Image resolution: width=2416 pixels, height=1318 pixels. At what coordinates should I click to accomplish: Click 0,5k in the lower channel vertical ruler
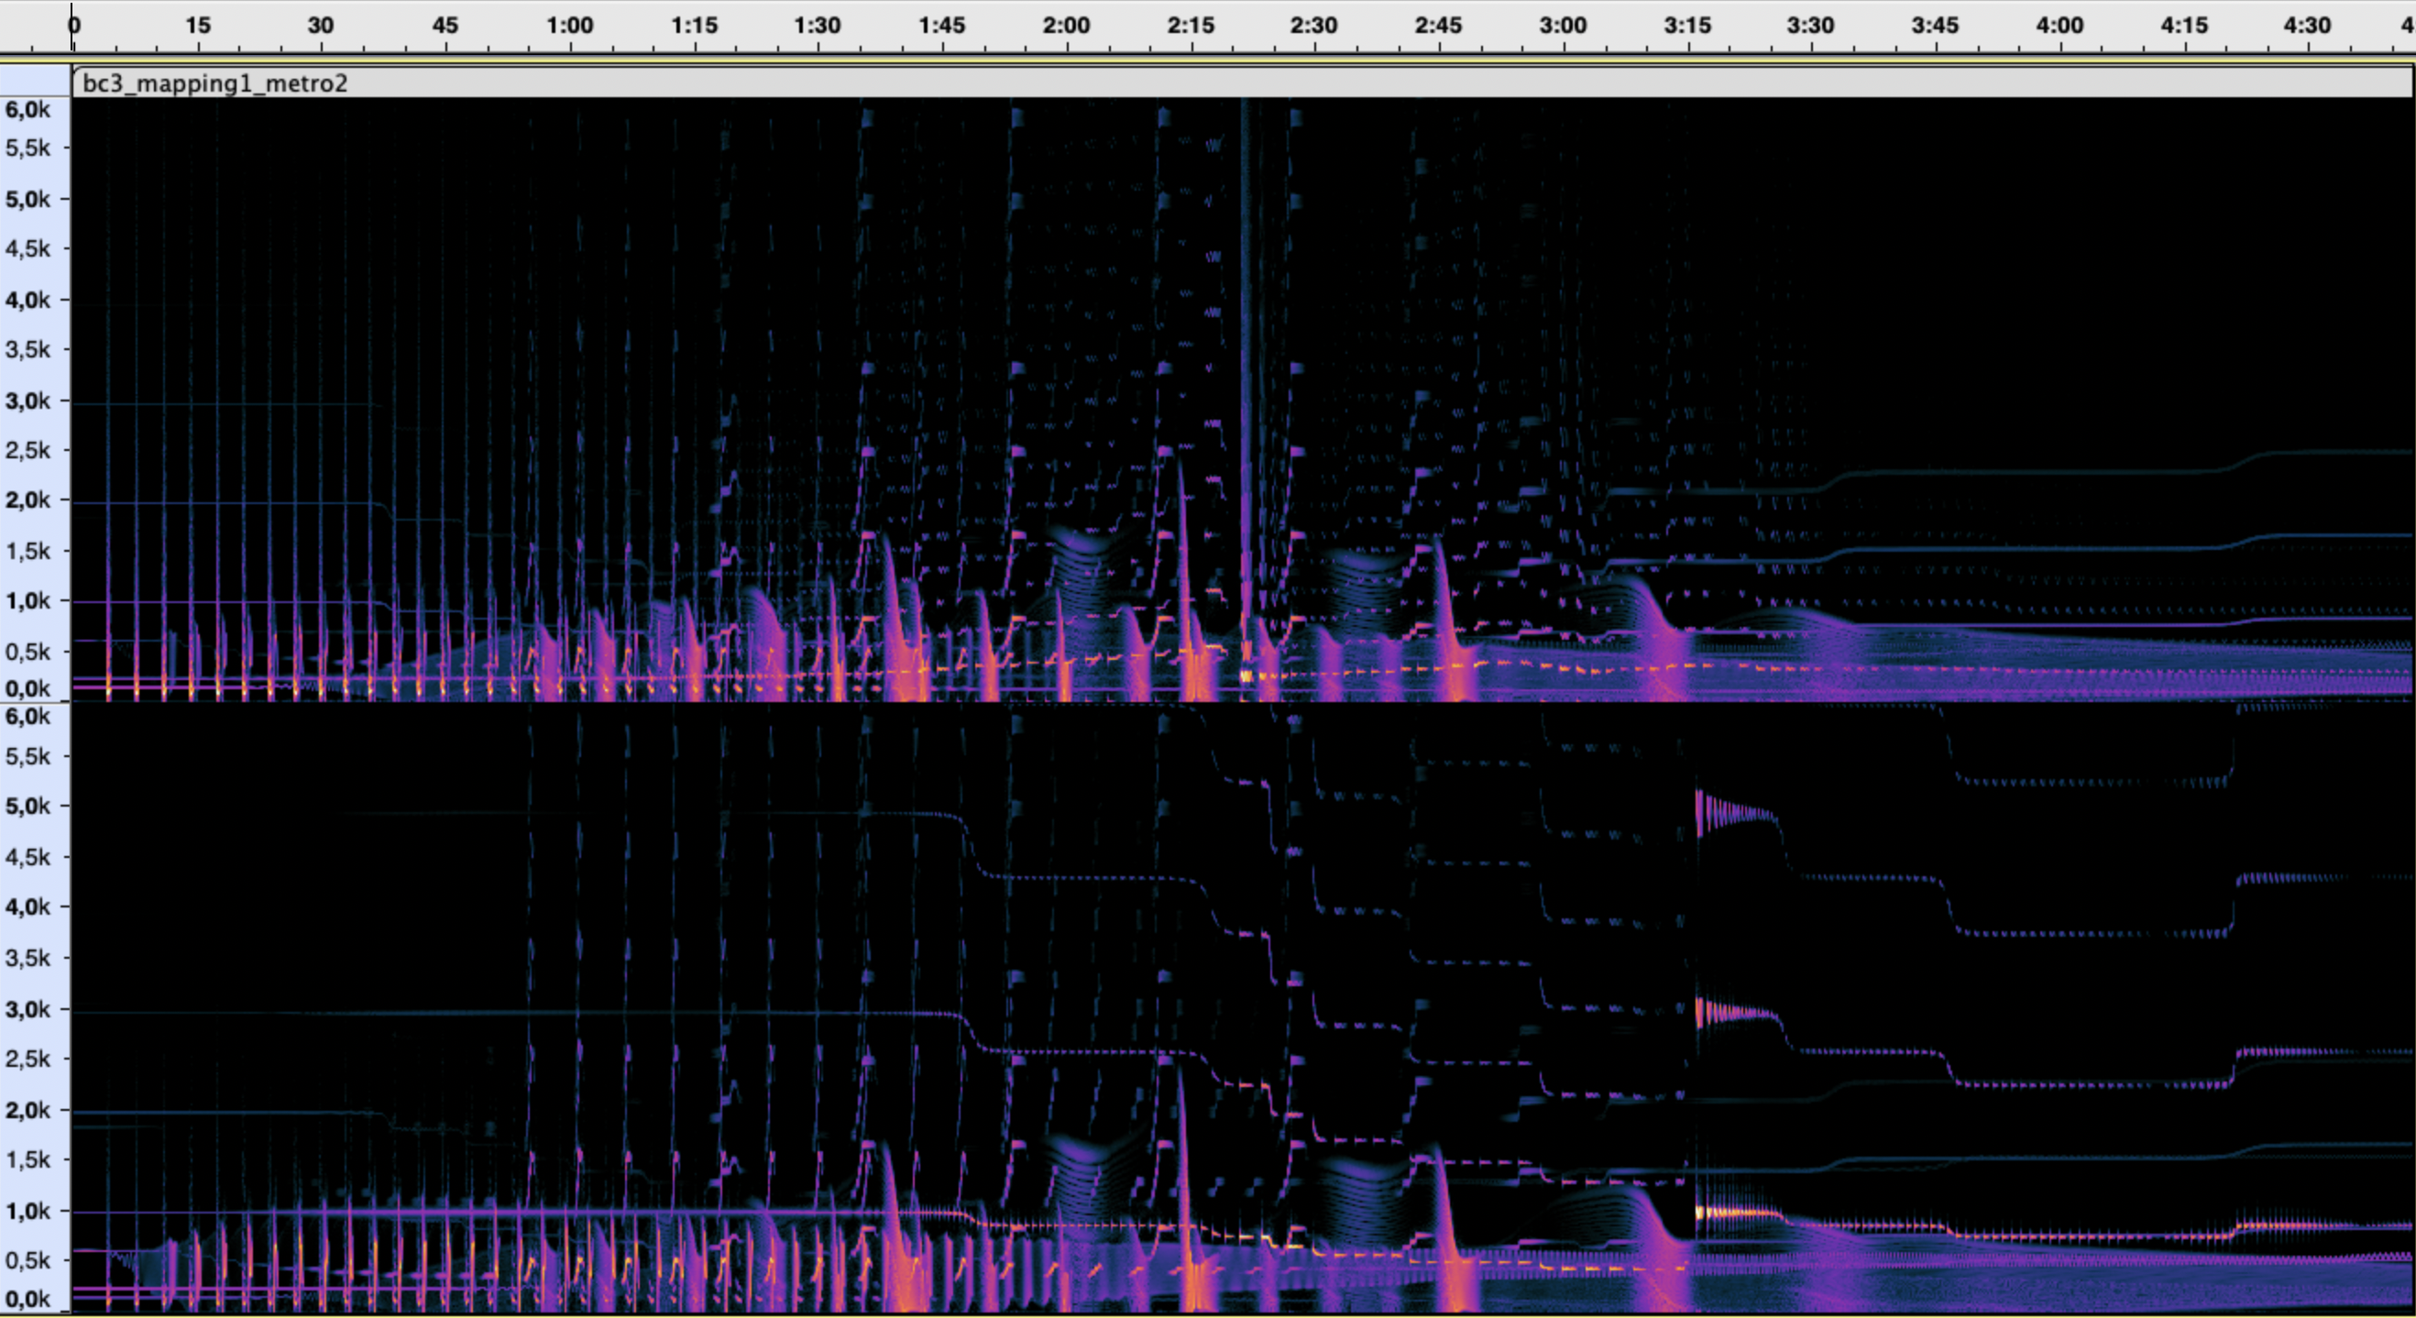[28, 1260]
